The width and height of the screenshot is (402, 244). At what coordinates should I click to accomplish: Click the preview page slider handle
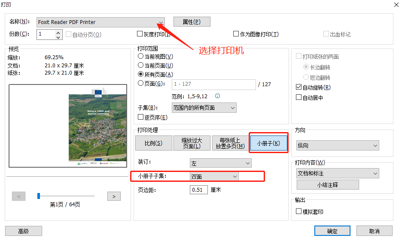point(39,196)
